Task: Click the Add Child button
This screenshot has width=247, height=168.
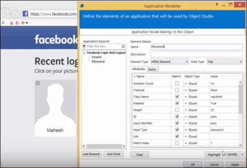Action: click(114, 154)
